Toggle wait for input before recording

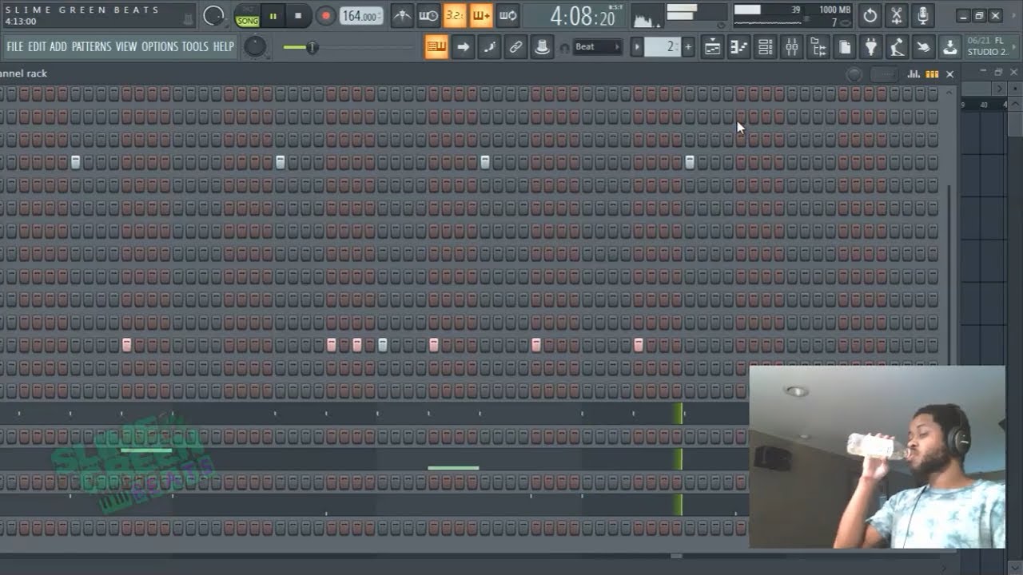pos(428,15)
